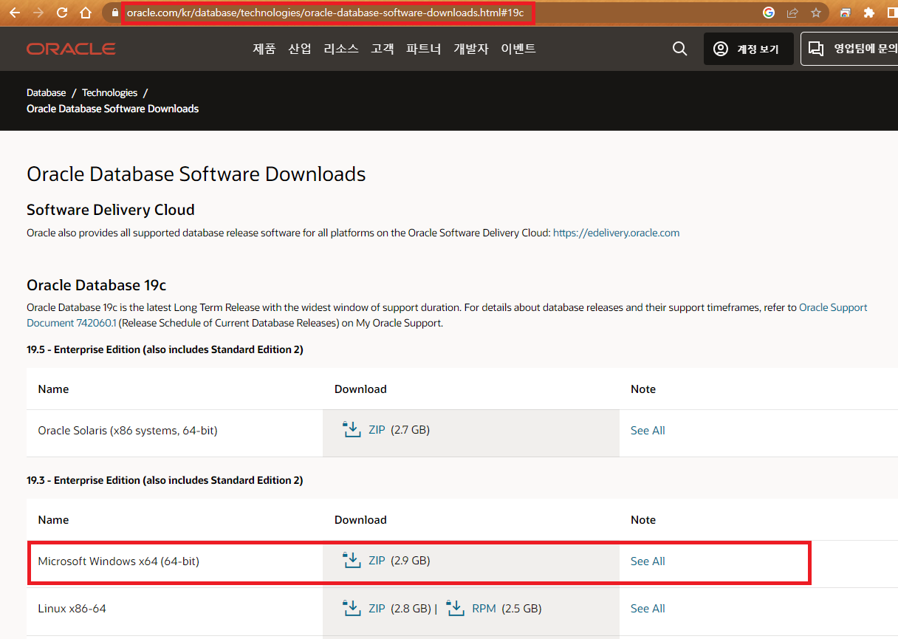This screenshot has width=898, height=639.
Task: Download Solaris ZIP (2.7 GB) link
Action: pos(377,429)
